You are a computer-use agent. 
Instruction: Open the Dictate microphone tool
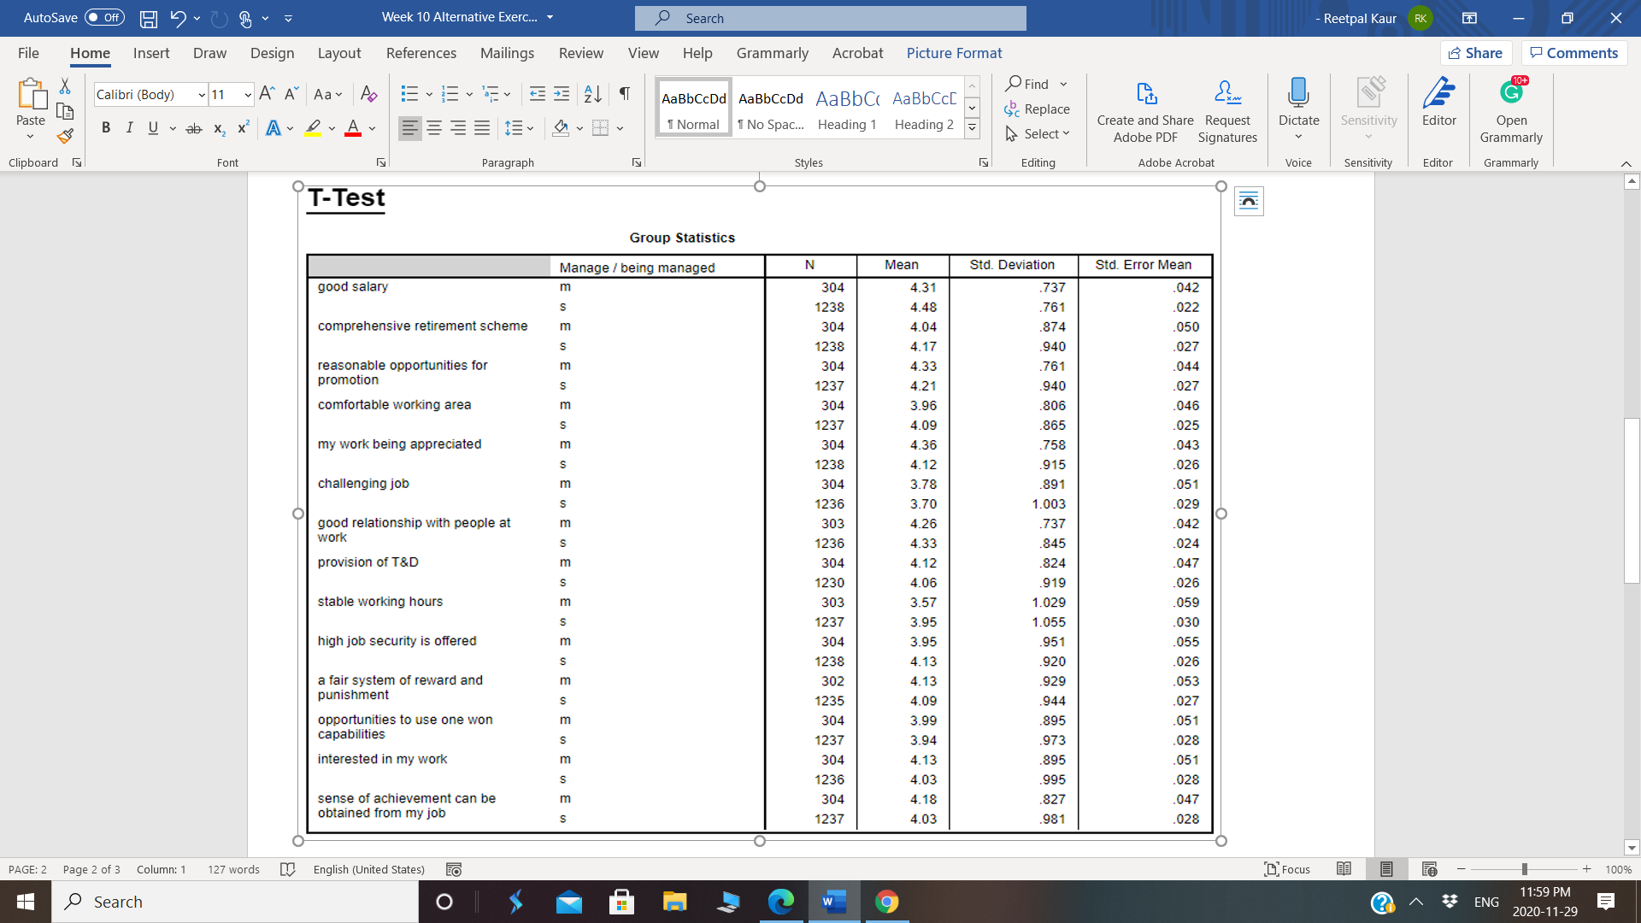(x=1298, y=94)
